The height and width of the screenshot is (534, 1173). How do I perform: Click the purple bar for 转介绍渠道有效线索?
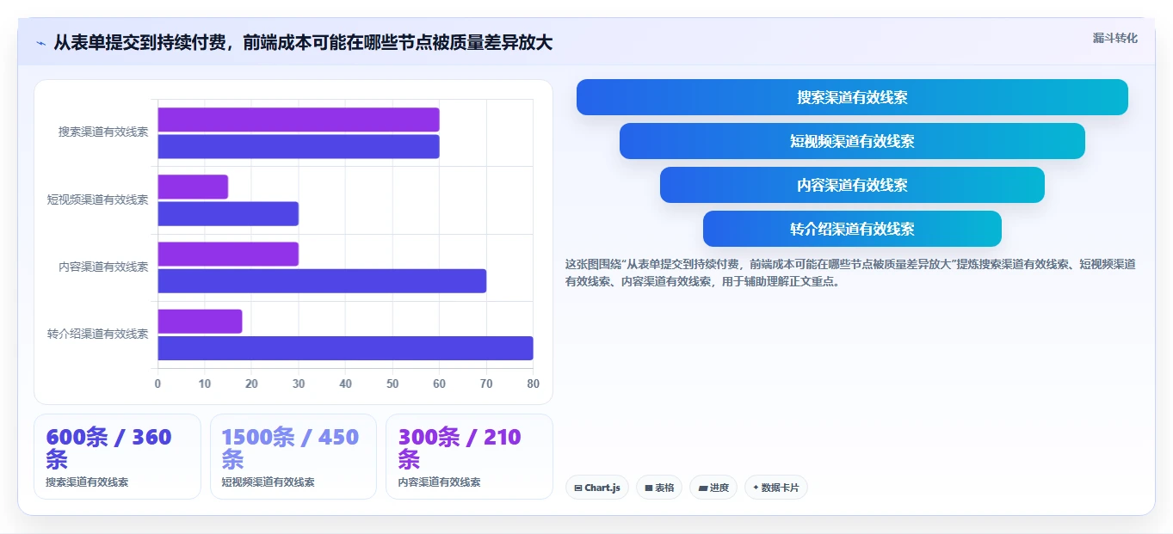tap(200, 321)
